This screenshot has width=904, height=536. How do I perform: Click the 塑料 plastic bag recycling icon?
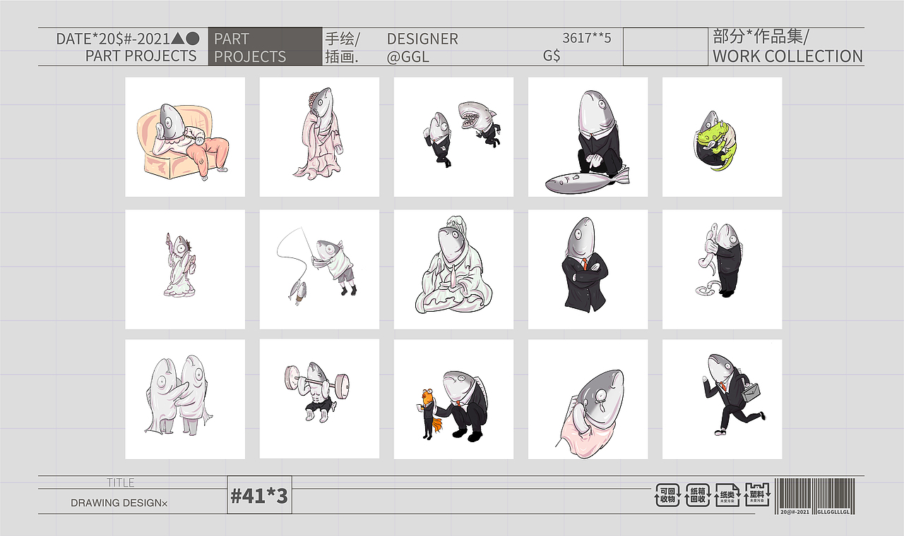tap(758, 494)
